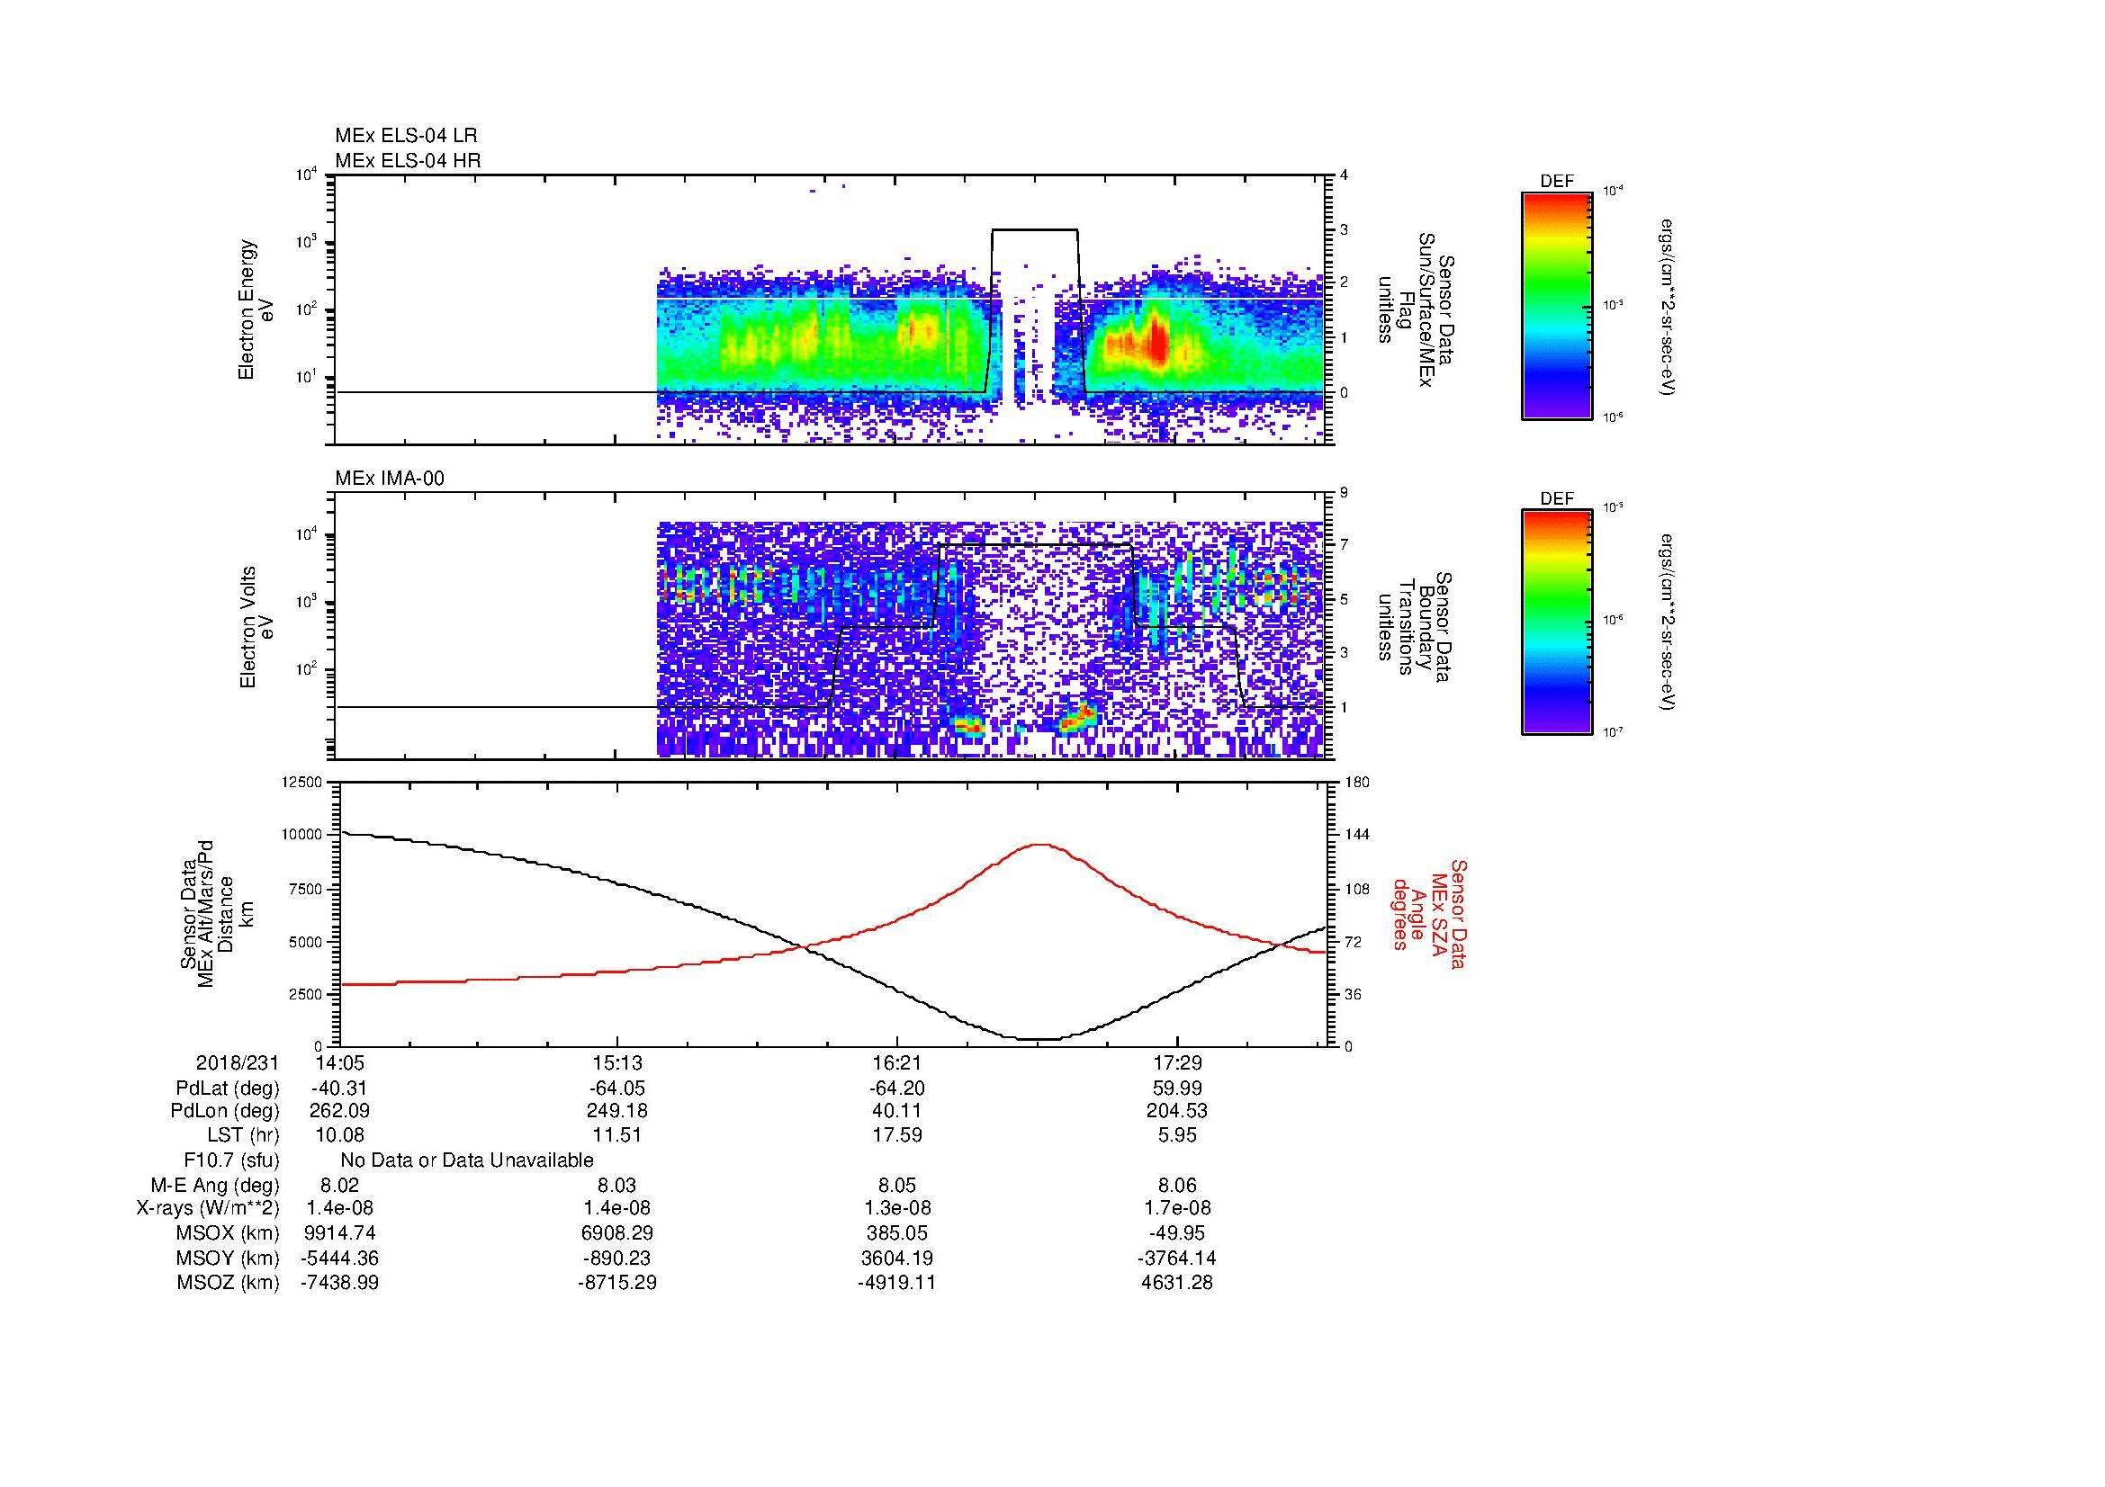Click the 'MSOZ (km)' row label

point(228,1283)
